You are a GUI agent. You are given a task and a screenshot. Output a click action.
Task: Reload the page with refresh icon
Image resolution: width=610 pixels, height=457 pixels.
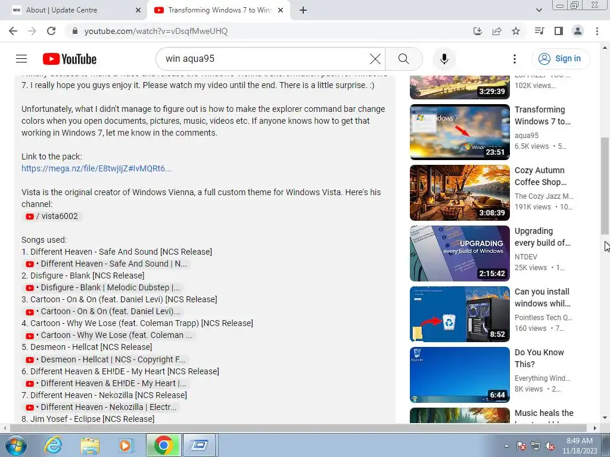51,31
